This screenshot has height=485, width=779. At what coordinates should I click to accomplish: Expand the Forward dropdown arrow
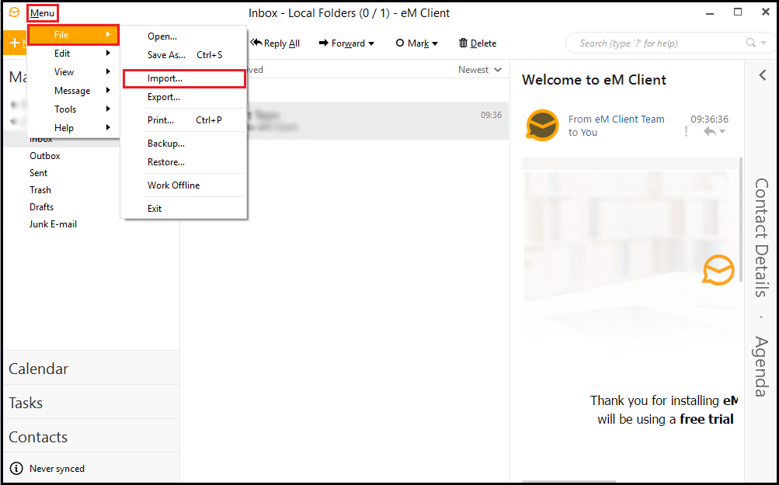[371, 43]
